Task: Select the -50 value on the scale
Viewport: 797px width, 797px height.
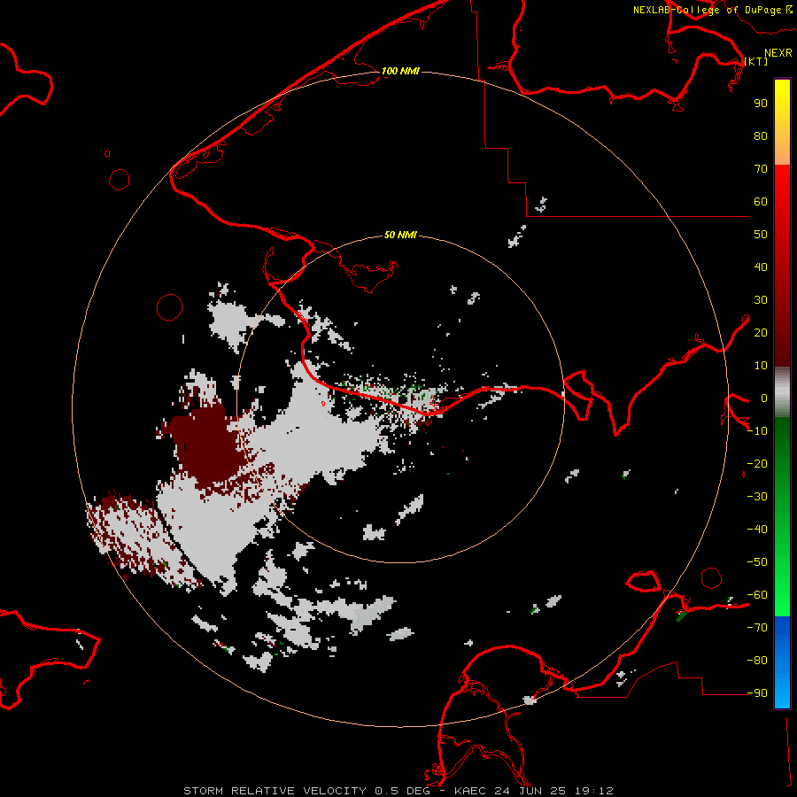Action: coord(757,562)
